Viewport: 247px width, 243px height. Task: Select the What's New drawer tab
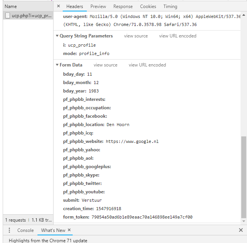coord(53,230)
